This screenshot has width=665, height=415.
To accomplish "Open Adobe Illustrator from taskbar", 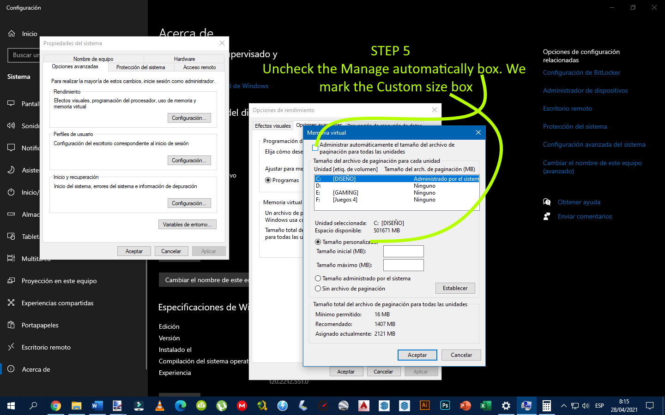I will coord(424,406).
